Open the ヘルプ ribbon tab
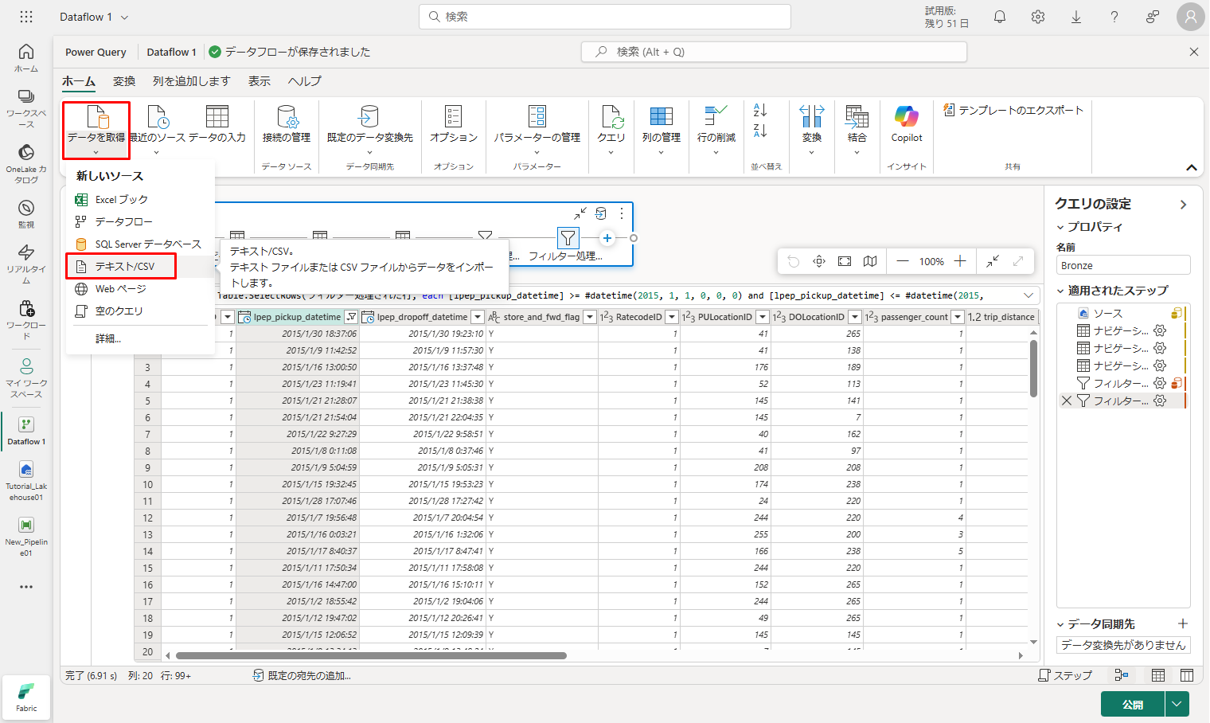The width and height of the screenshot is (1210, 723). 305,81
